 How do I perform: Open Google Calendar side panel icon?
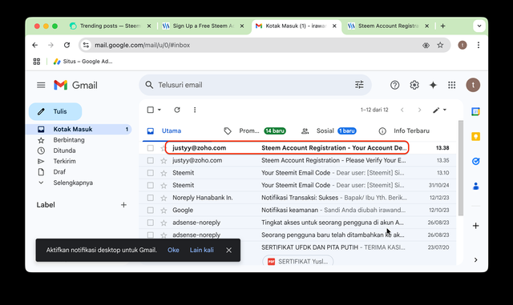[475, 112]
